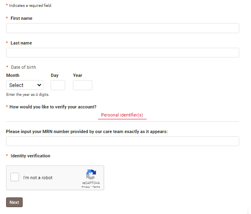Click into the Year input box
This screenshot has width=251, height=214.
coord(83,85)
